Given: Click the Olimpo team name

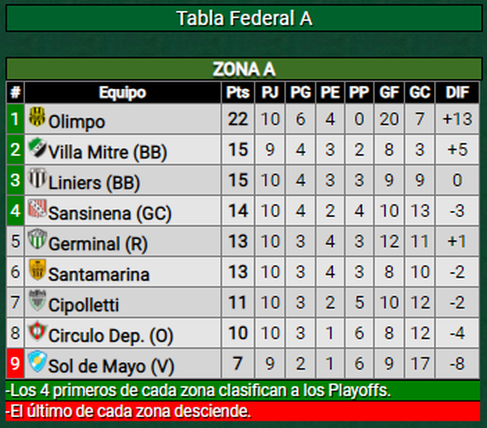Looking at the screenshot, I should [77, 121].
